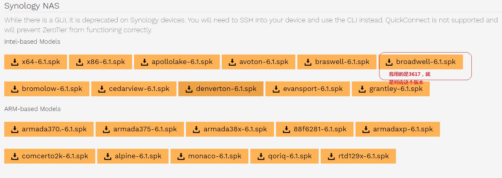Get the comcerto2k-6.1.spk file
502x178 pixels.
click(50, 156)
